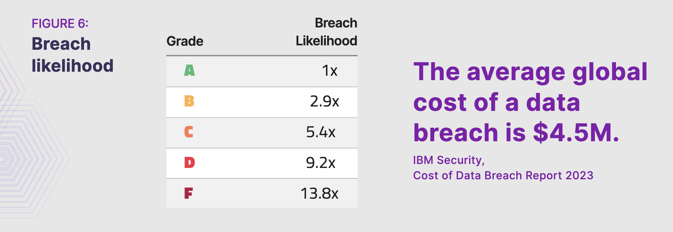Select the 1x breach likelihood value
The height and width of the screenshot is (232, 673).
(x=330, y=71)
